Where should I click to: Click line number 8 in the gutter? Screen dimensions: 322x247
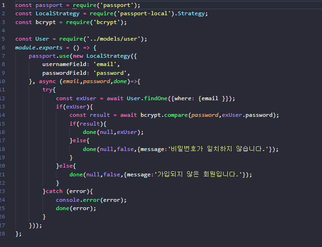click(x=3, y=64)
